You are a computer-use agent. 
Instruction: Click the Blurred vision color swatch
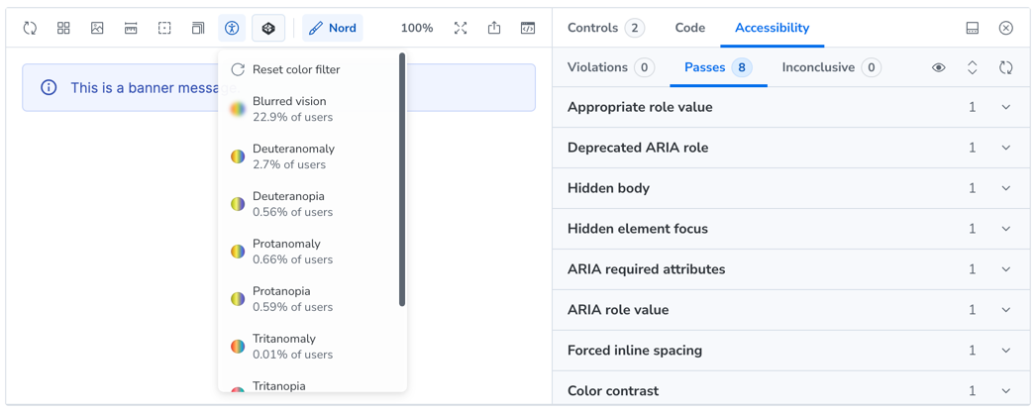[238, 109]
